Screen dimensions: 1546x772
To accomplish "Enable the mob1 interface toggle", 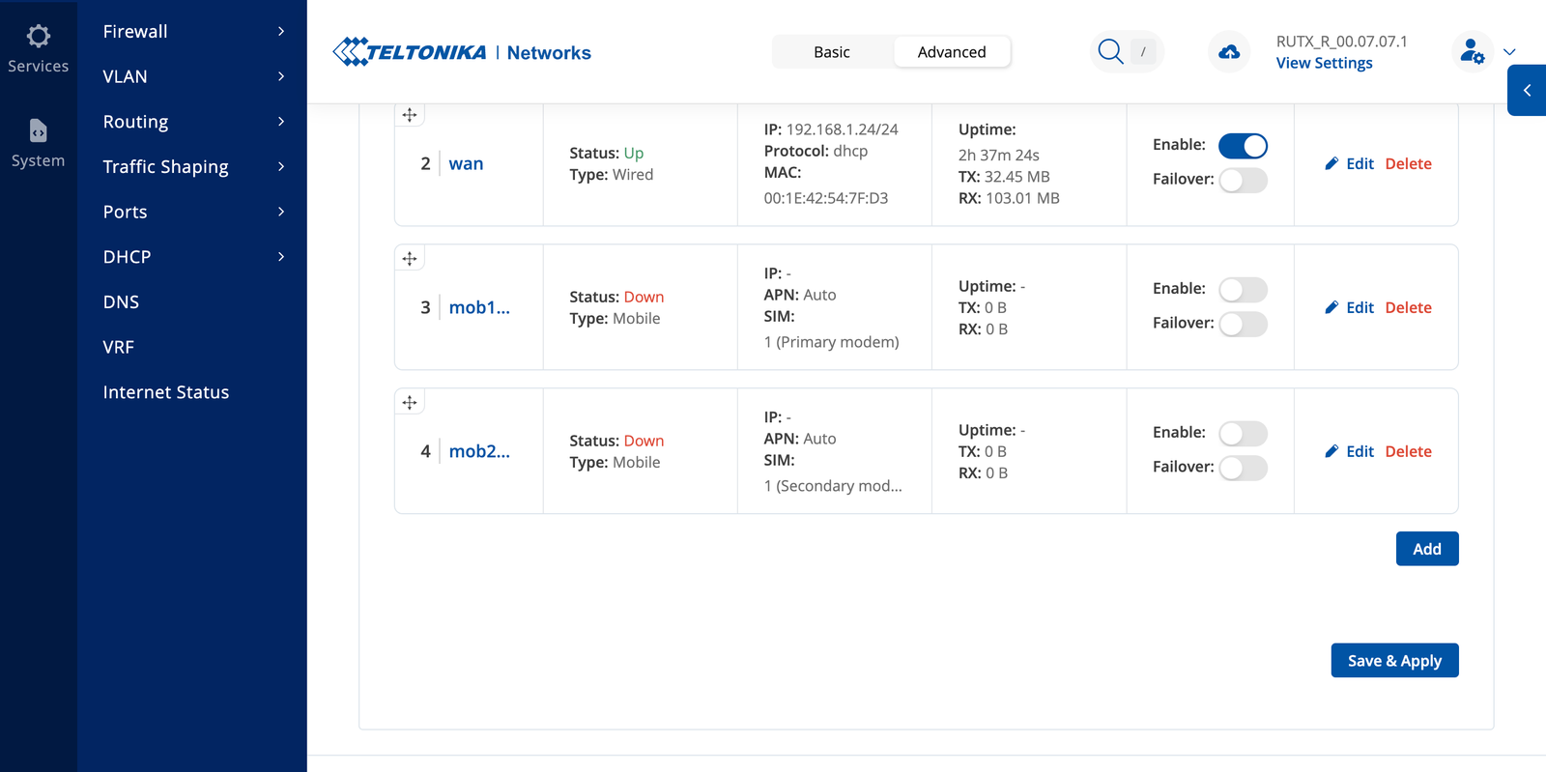I will pyautogui.click(x=1243, y=290).
